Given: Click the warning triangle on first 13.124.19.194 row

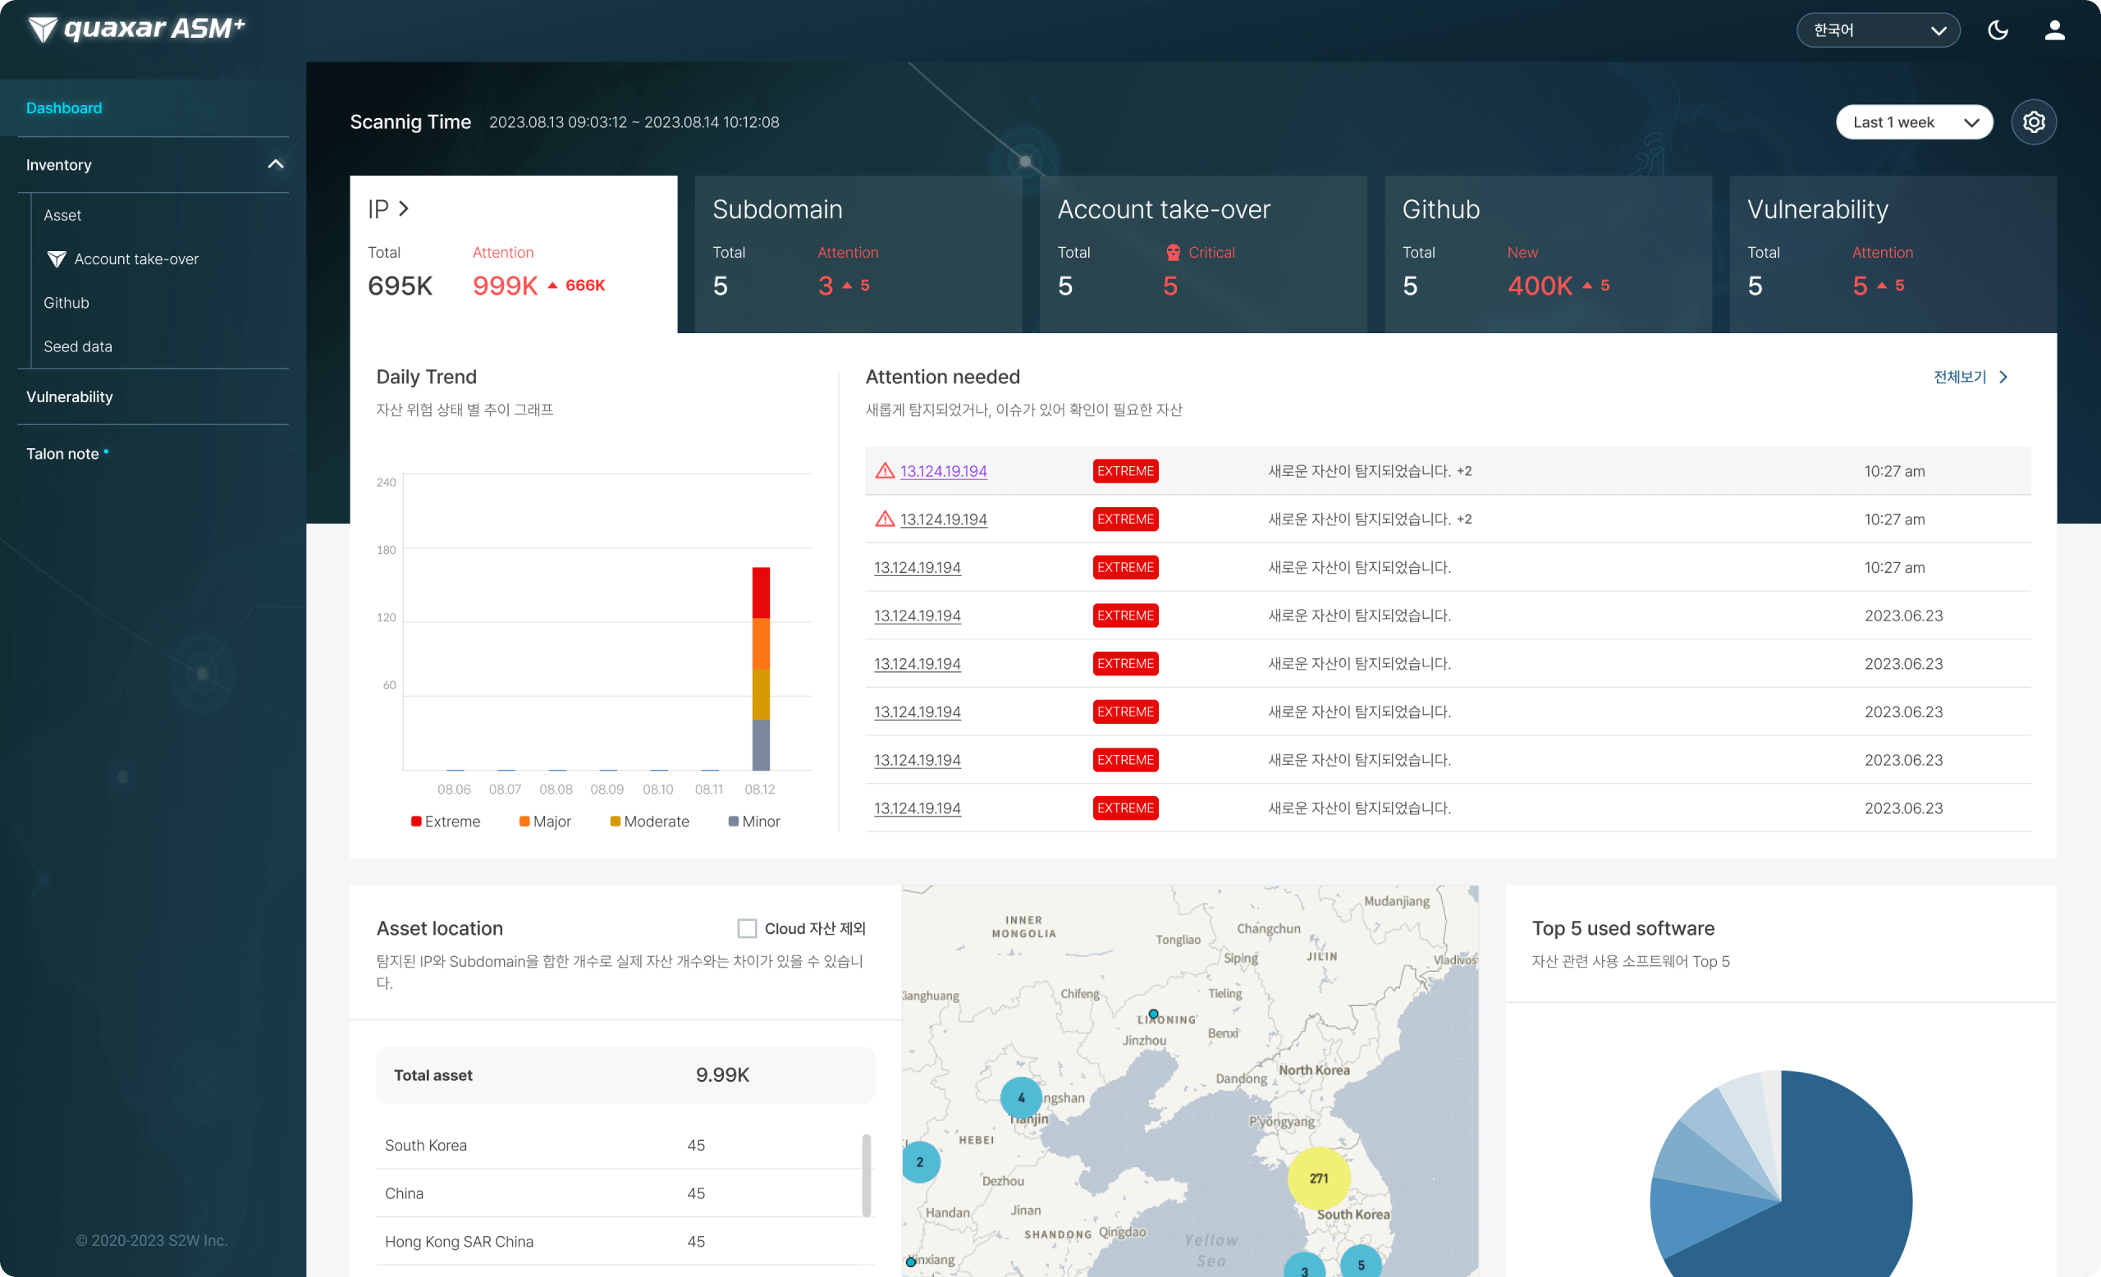Looking at the screenshot, I should (x=885, y=470).
